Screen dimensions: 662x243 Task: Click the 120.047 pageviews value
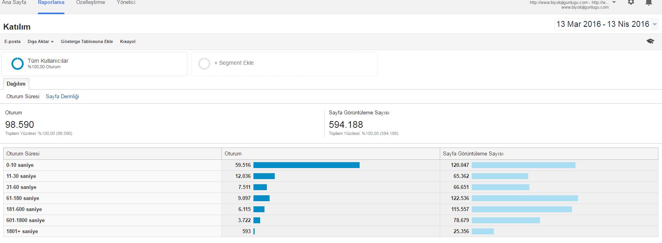point(460,165)
